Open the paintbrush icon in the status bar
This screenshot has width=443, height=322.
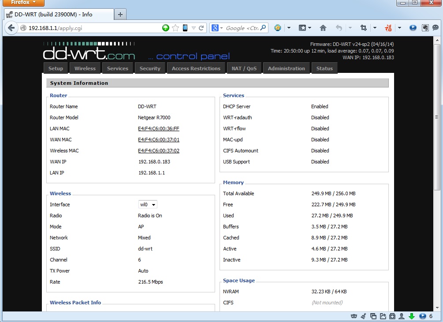pos(363,316)
